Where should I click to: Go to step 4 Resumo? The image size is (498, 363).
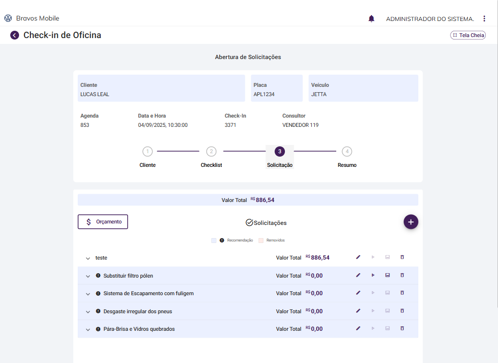(347, 152)
